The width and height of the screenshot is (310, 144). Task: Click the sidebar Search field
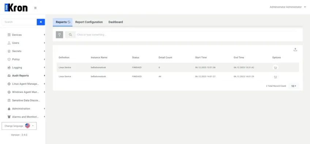pos(19,22)
